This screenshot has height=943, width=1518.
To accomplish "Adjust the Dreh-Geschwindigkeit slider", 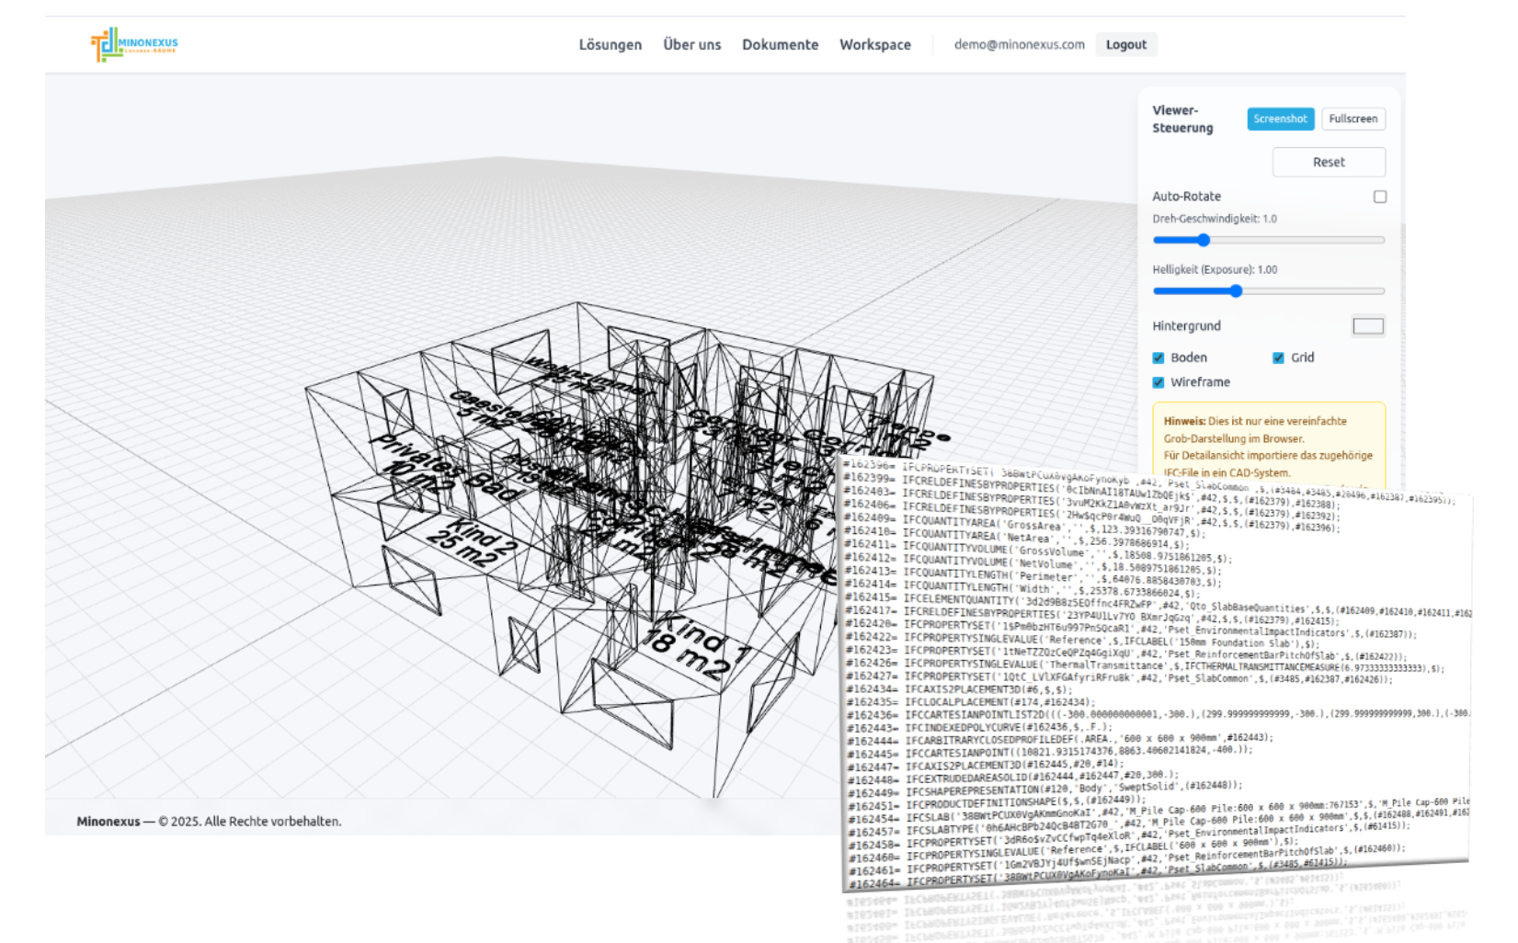I will 1203,239.
